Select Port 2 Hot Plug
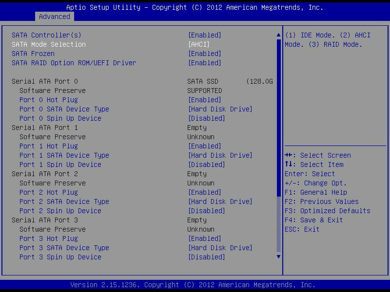390x292 pixels. coord(49,192)
